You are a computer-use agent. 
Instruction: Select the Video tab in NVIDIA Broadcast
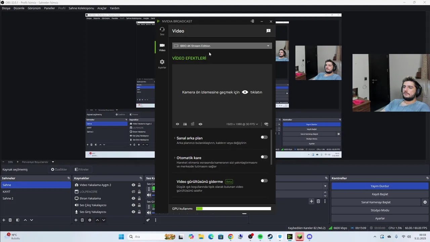click(x=162, y=47)
